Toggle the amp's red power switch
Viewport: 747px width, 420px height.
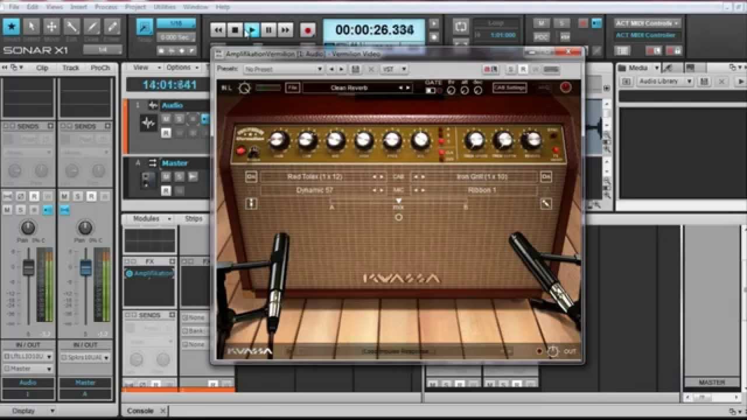(x=240, y=151)
